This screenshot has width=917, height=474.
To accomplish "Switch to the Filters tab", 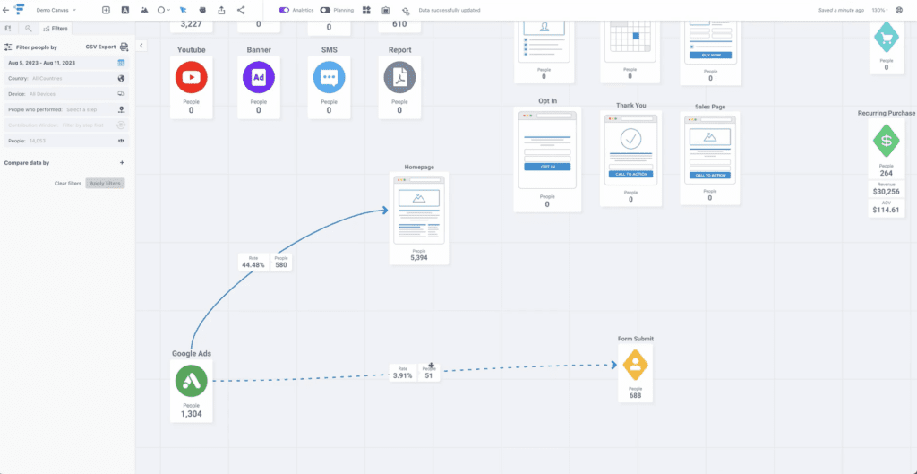I will pos(56,28).
